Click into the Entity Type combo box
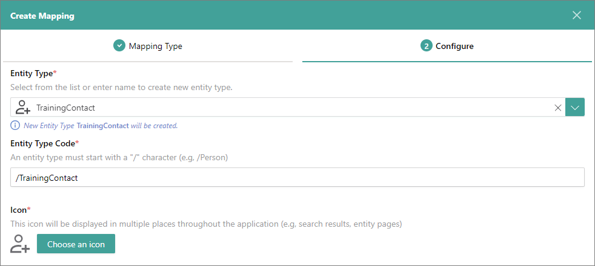595x266 pixels. point(291,108)
